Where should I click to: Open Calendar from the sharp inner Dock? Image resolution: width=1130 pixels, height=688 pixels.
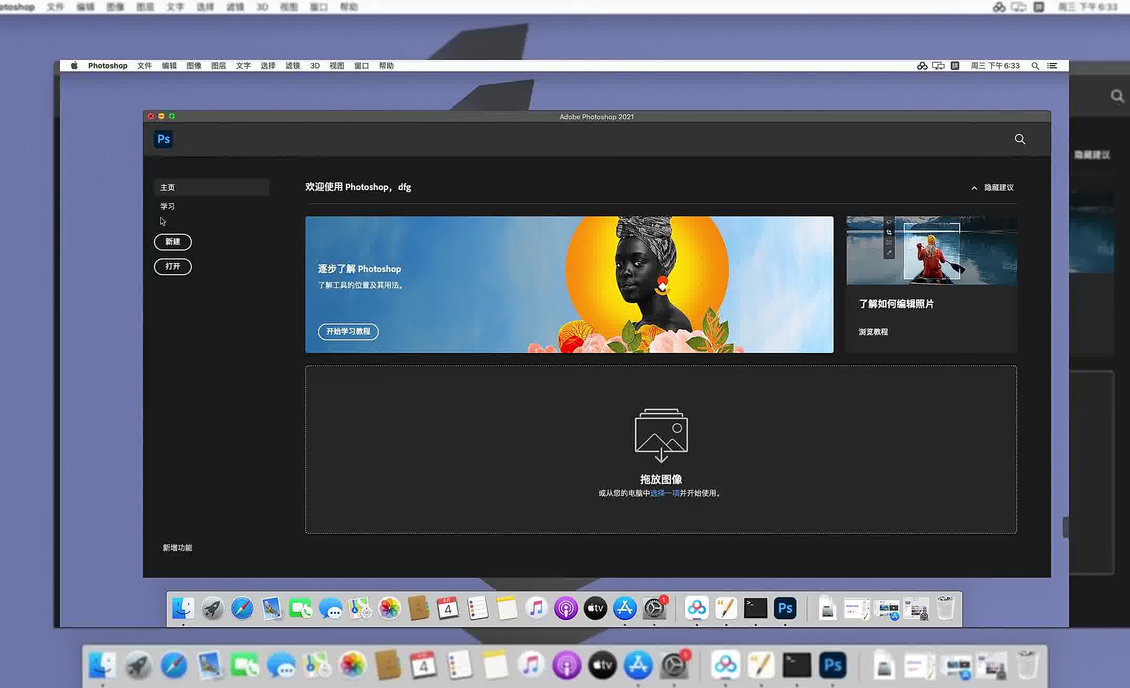point(448,609)
